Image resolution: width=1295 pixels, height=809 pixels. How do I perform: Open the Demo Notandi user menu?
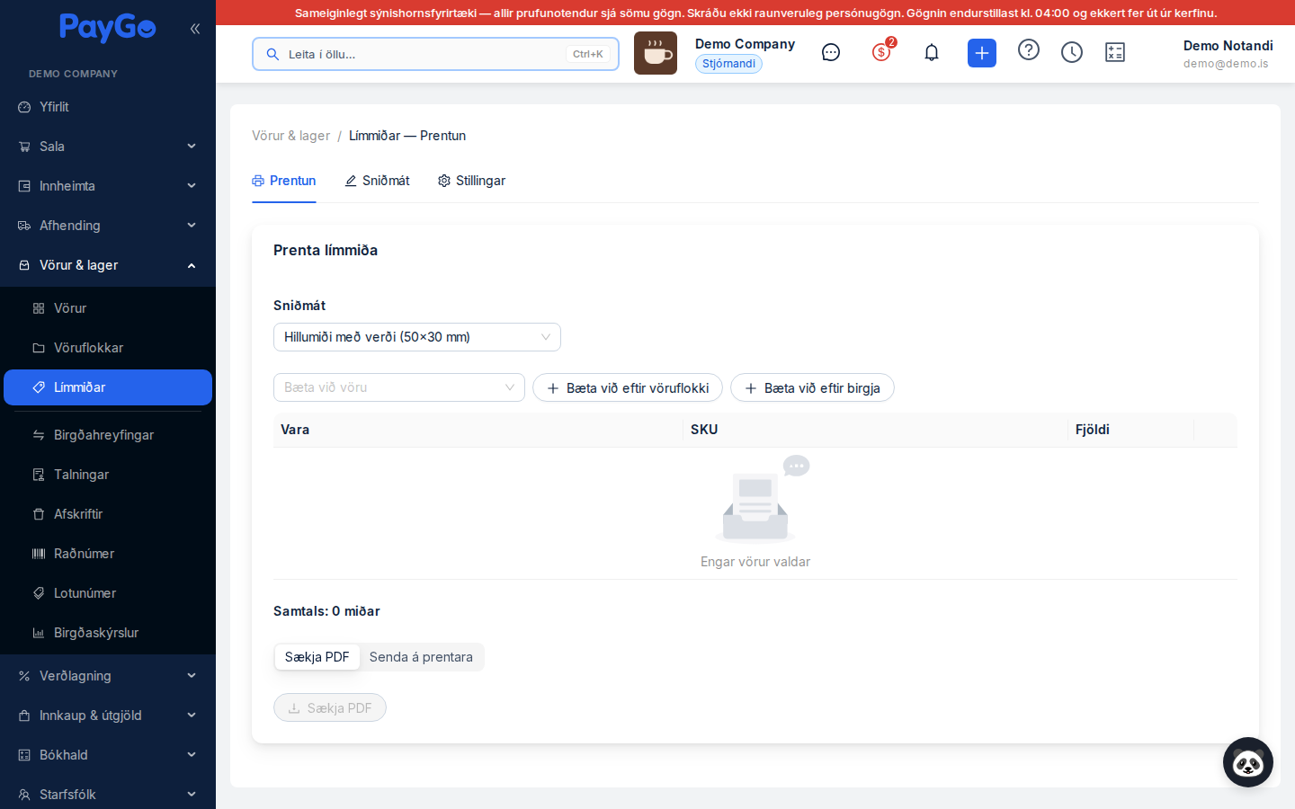(x=1228, y=54)
